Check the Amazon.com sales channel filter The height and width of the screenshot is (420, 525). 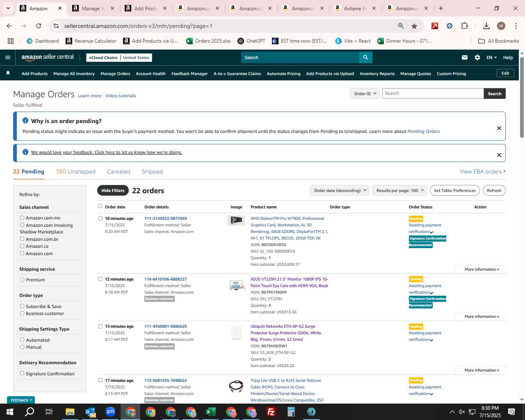(x=22, y=253)
